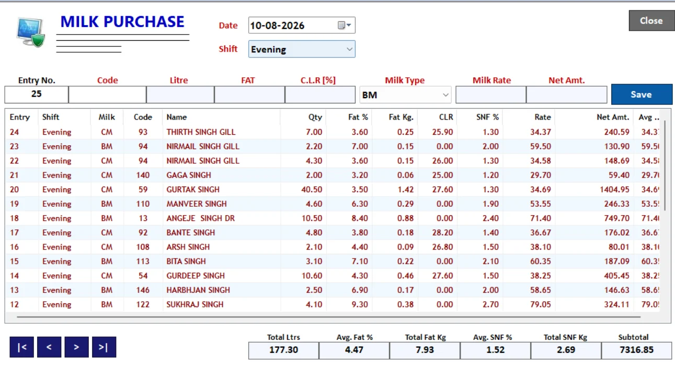
Task: Click CLR cell 28.20 for Bante Singh
Action: click(442, 232)
